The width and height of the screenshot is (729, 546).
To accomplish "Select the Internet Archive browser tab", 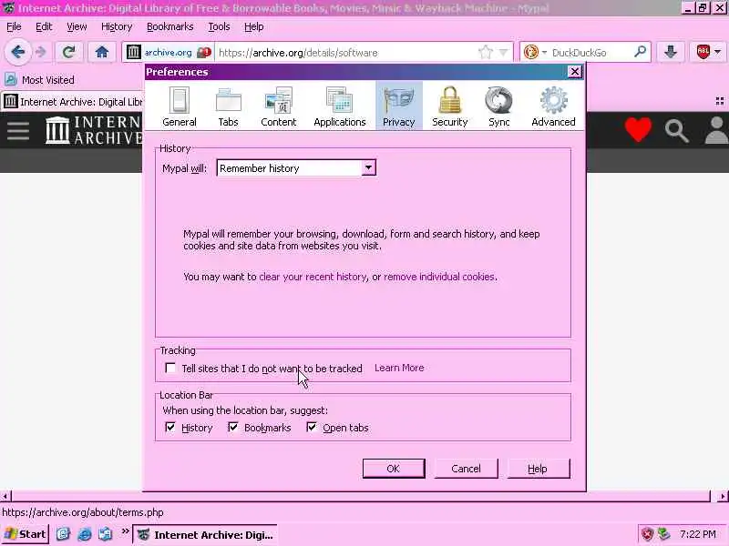I will [73, 101].
